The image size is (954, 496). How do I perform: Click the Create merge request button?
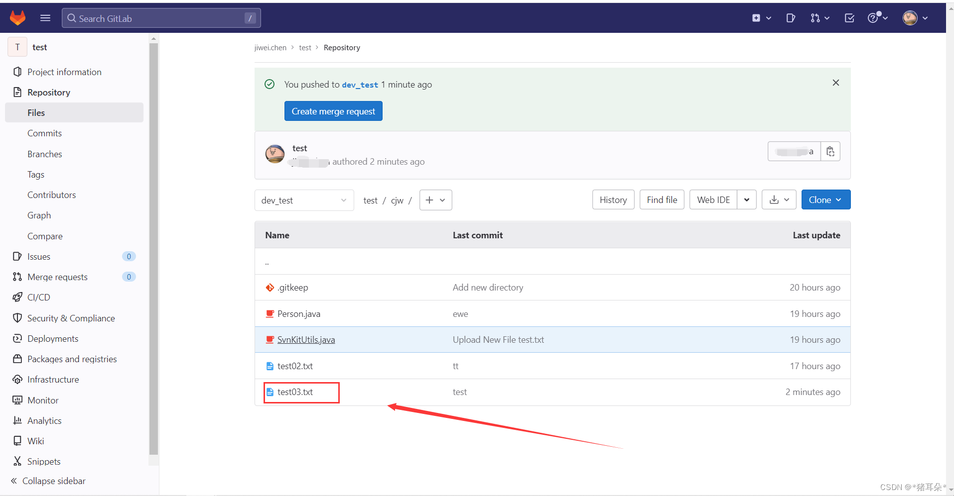(333, 111)
